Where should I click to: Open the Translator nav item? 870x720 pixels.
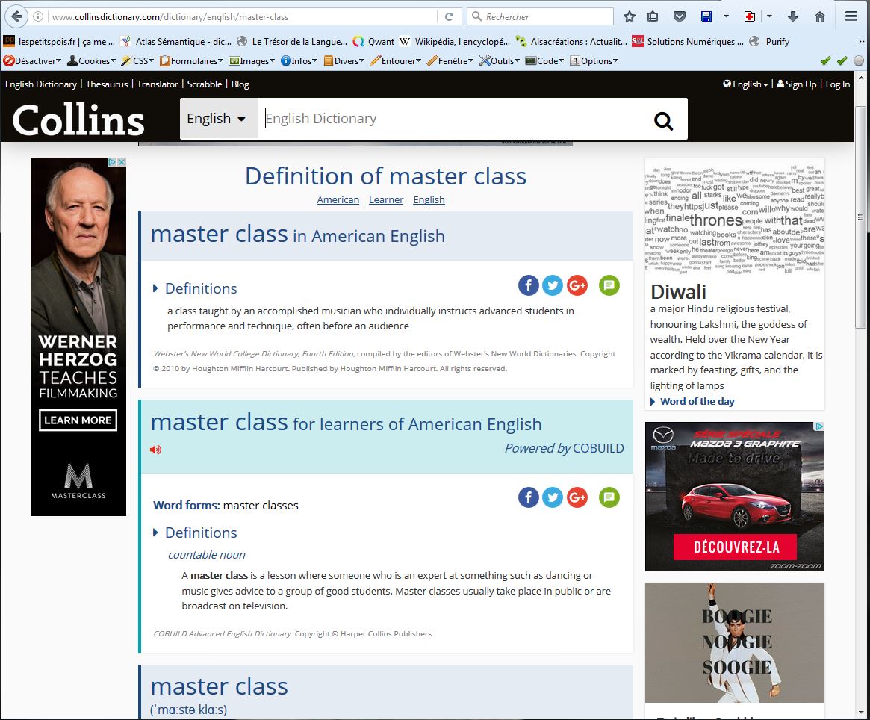pyautogui.click(x=158, y=84)
